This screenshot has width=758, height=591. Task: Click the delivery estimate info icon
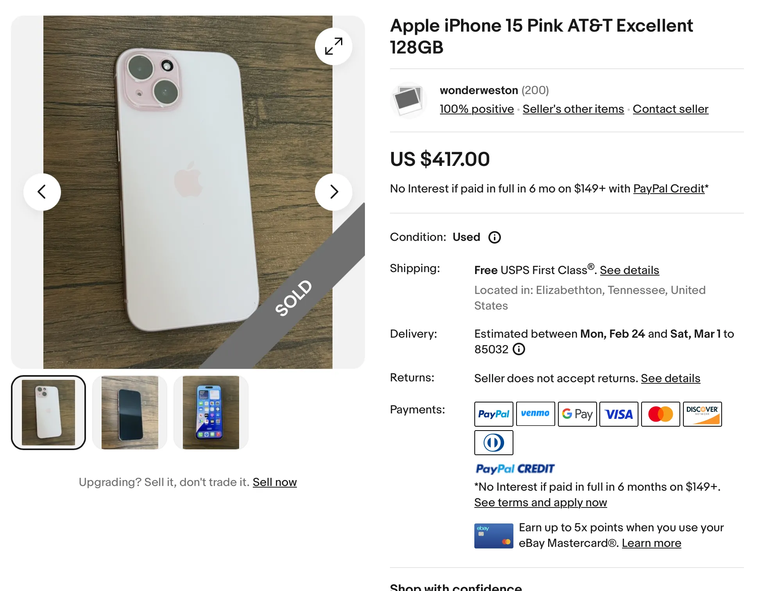(518, 349)
